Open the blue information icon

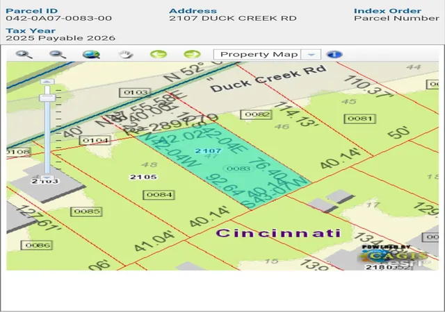tap(334, 54)
